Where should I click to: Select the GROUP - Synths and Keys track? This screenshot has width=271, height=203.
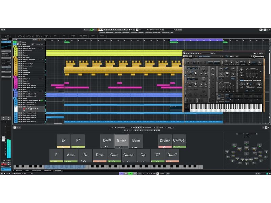pos(30,100)
